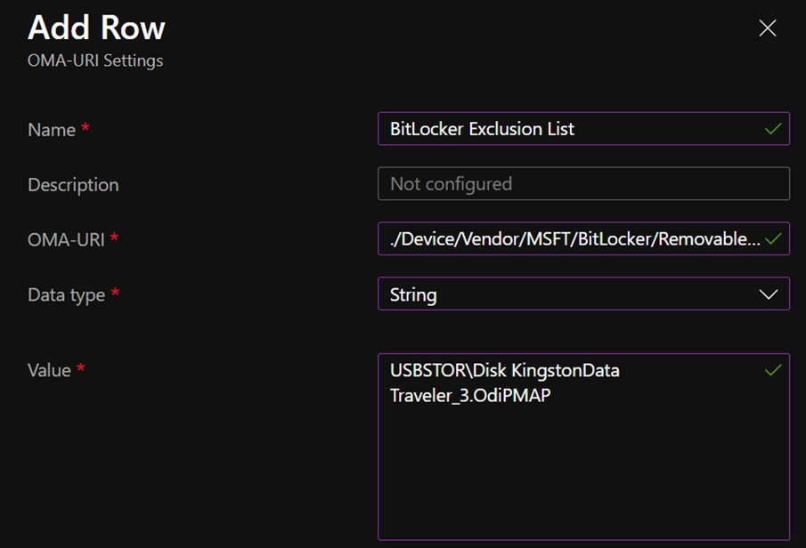Click the green checkmark next to Value field
The height and width of the screenshot is (548, 806).
tap(774, 370)
